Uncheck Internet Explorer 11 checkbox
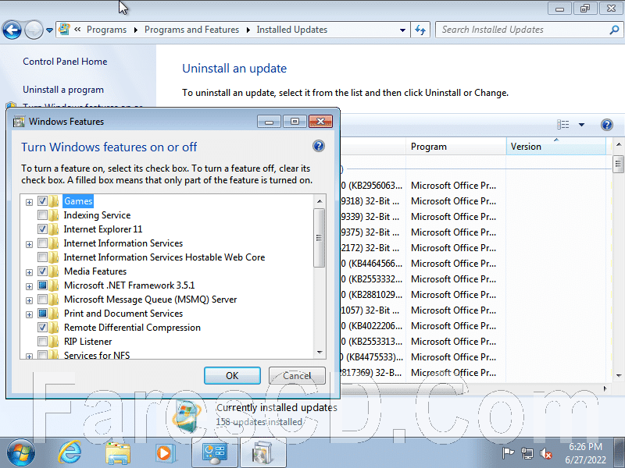Viewport: 625px width, 468px height. [x=42, y=229]
